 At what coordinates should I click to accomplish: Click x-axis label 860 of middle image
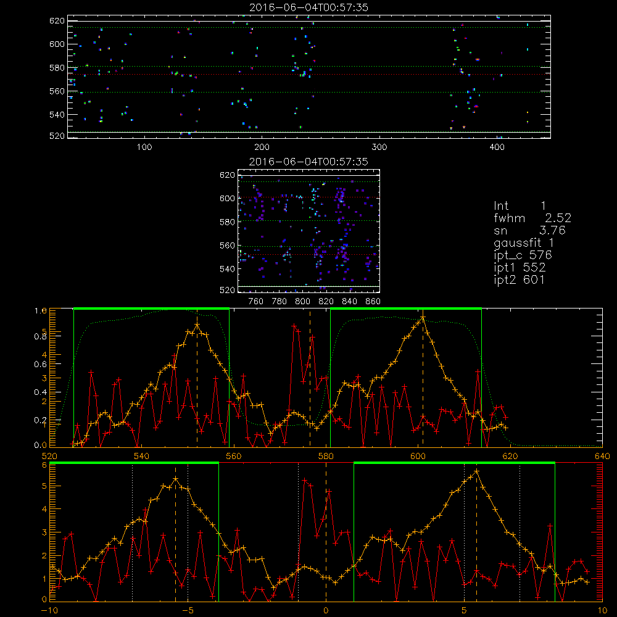pyautogui.click(x=373, y=302)
